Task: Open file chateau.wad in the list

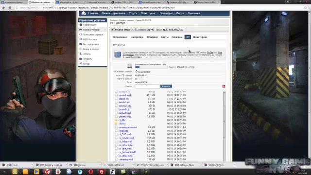Action: (125, 117)
